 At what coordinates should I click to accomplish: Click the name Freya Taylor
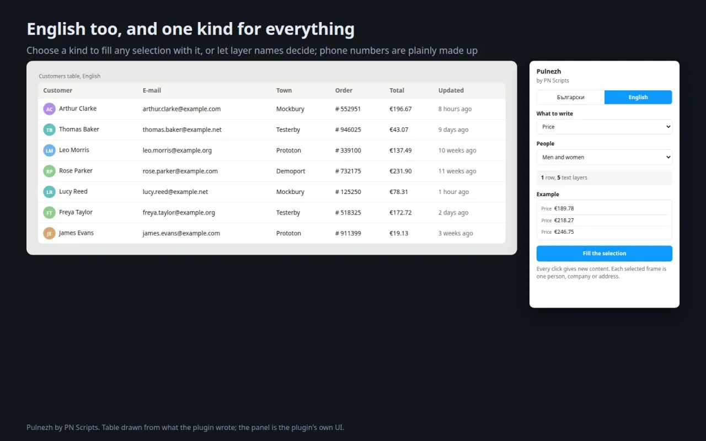76,212
